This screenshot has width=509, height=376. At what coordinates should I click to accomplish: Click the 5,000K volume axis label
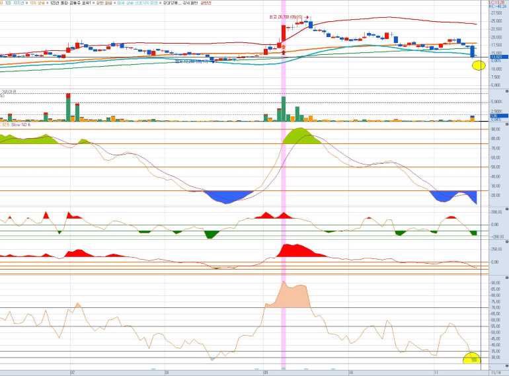(x=496, y=102)
